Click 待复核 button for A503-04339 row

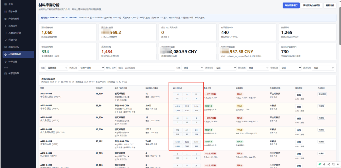click(321, 106)
